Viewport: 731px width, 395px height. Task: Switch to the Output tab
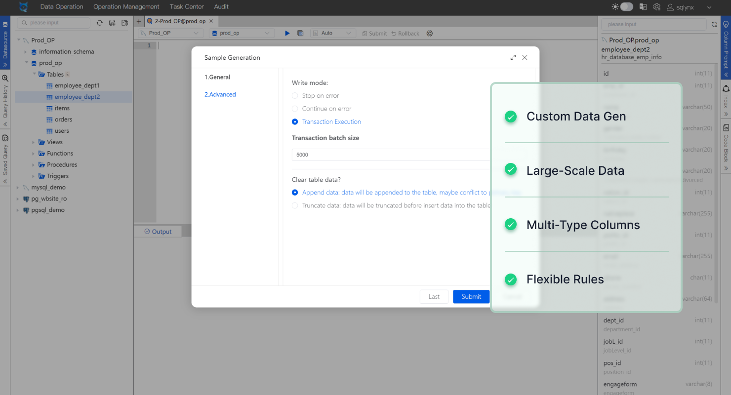(158, 232)
